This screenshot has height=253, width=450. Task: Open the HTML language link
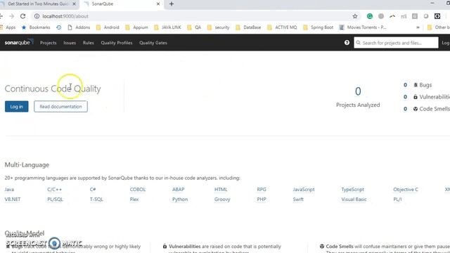pos(221,190)
